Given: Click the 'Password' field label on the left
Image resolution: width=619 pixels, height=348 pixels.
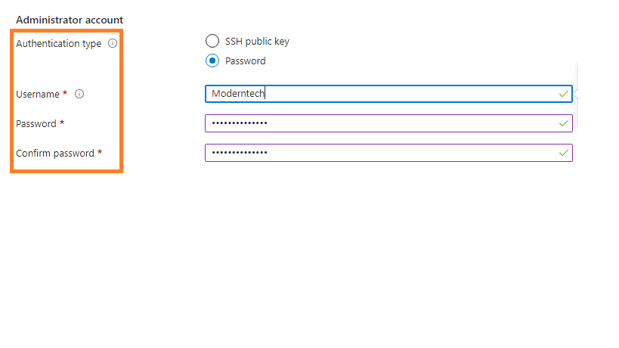Looking at the screenshot, I should [x=36, y=123].
